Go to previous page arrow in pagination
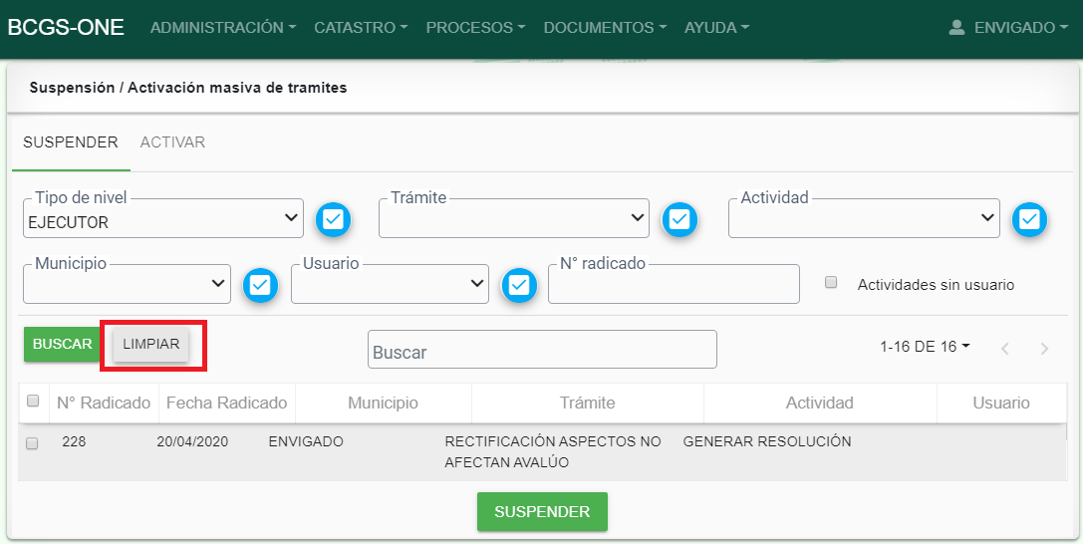This screenshot has height=544, width=1083. [1005, 349]
